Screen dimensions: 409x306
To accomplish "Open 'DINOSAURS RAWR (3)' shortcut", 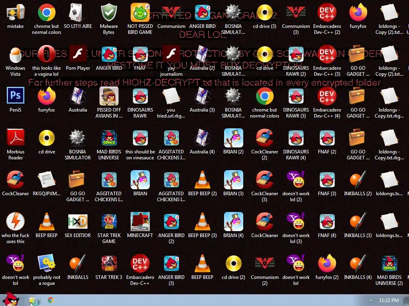I will 296,96.
